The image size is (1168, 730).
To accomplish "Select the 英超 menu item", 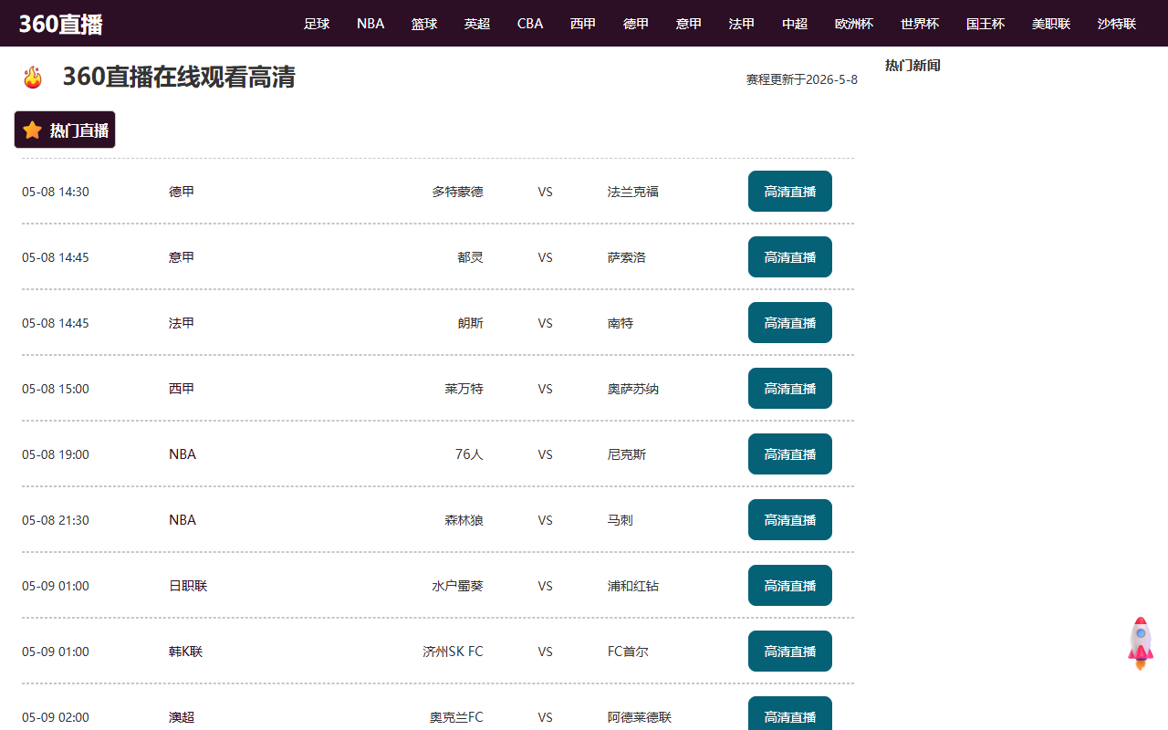I will (477, 24).
